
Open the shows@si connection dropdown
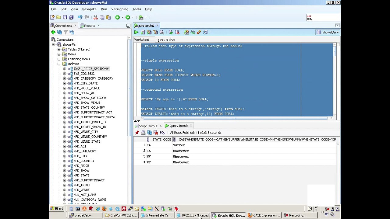[x=328, y=32]
